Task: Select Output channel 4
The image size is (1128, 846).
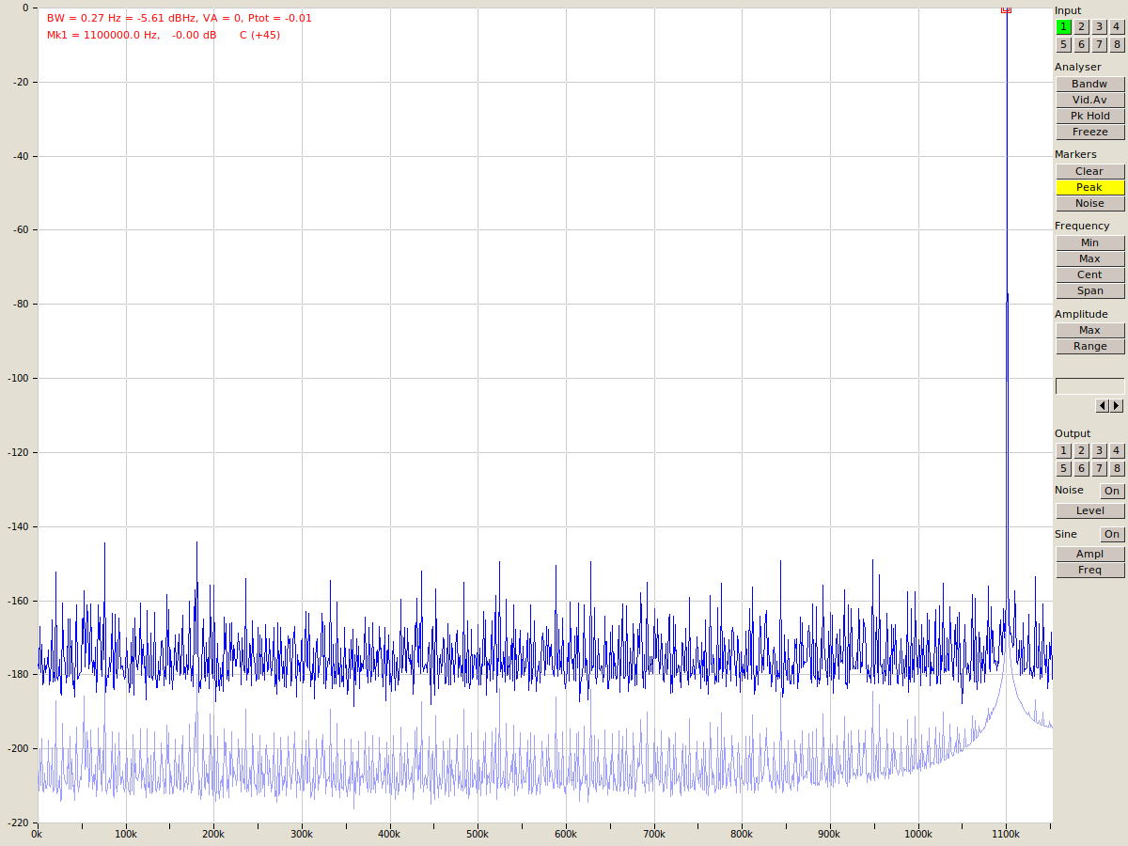Action: pos(1117,450)
